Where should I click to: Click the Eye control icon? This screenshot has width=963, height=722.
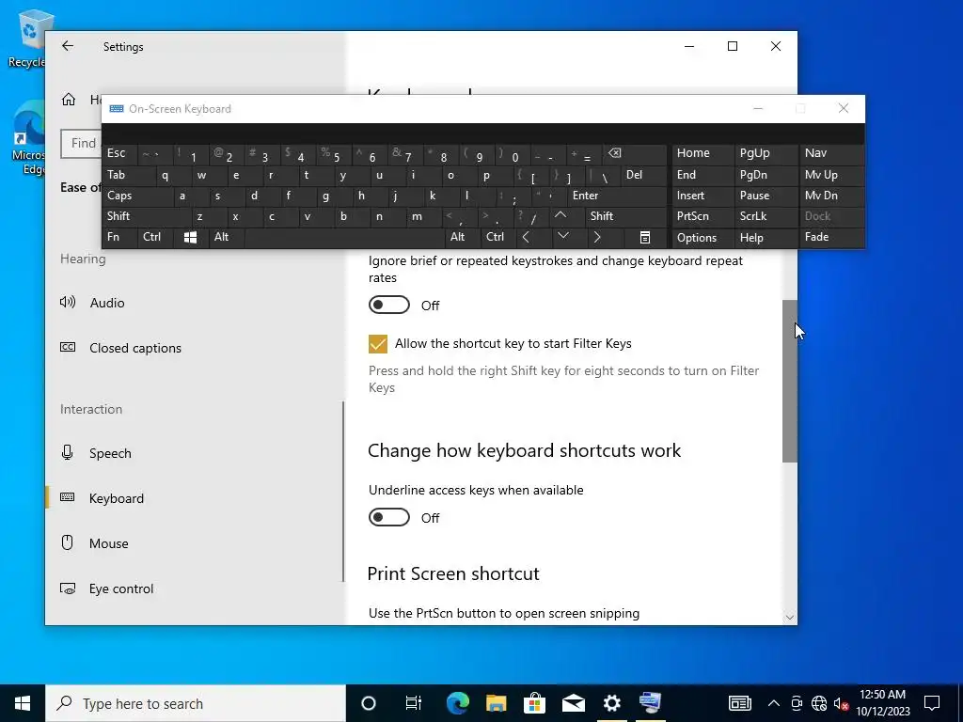[x=68, y=589]
